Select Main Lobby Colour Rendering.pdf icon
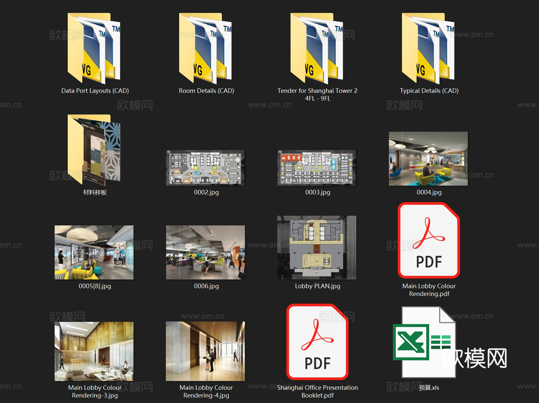 (429, 241)
